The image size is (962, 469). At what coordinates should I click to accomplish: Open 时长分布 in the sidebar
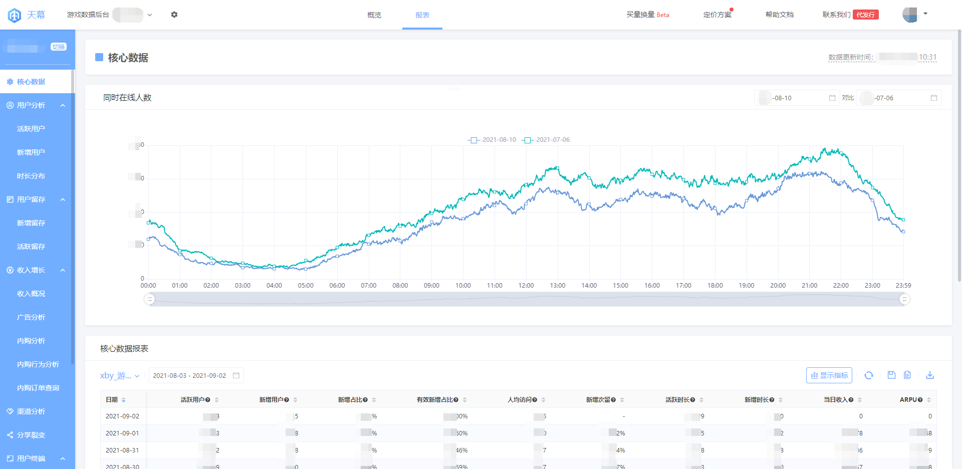click(x=31, y=176)
